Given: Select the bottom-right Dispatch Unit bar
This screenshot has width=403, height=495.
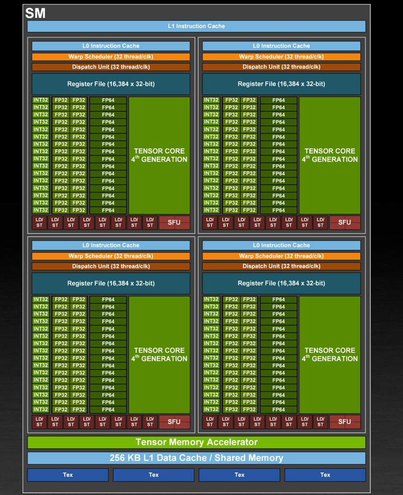Looking at the screenshot, I should click(281, 266).
